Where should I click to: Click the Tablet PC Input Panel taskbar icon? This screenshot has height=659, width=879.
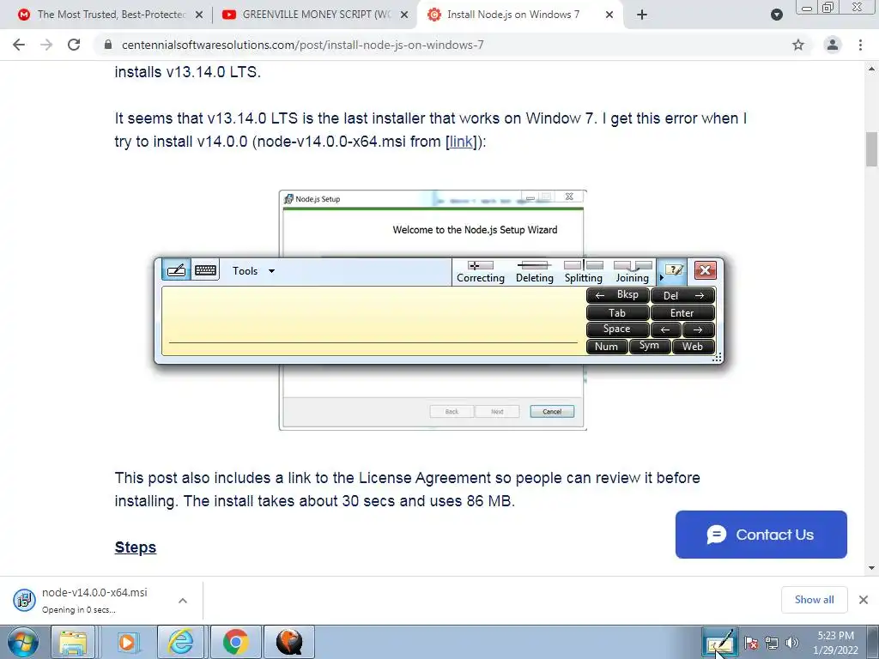coord(719,642)
